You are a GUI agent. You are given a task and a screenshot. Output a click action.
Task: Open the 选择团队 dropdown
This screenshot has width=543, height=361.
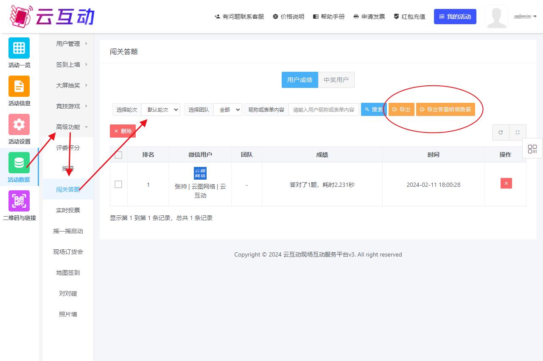[228, 110]
